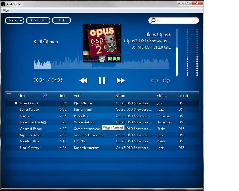Image resolution: width=239 pixels, height=191 pixels.
Task: Sort the playlist by Title column
Action: point(22,95)
